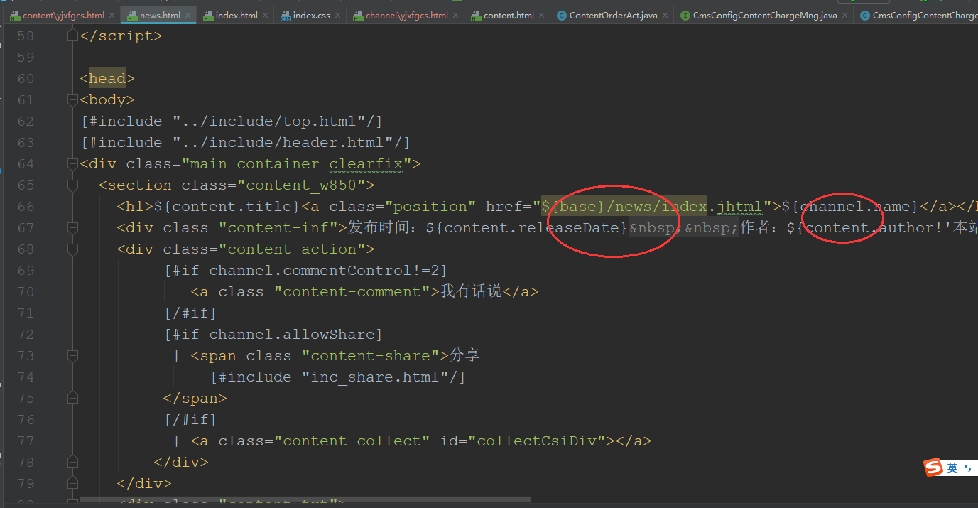Click the highlighted <head> tag on line 60
Screen dimensions: 978x508
(107, 78)
